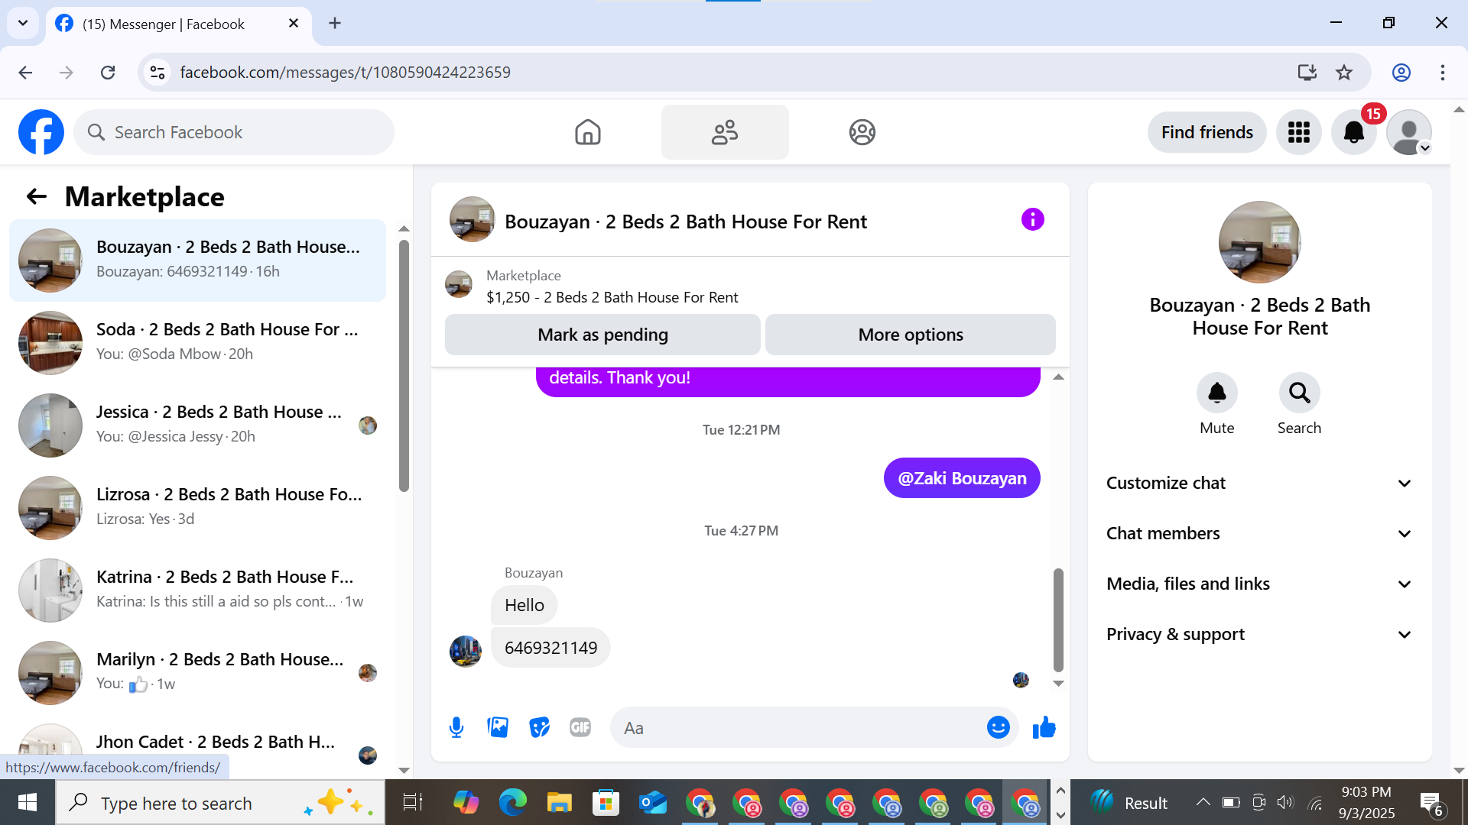
Task: Open the account profile avatar menu
Action: point(1409,132)
